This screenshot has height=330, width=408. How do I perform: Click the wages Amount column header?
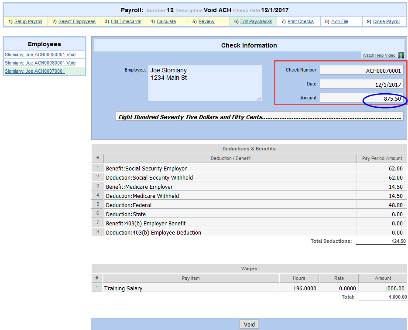pyautogui.click(x=383, y=278)
